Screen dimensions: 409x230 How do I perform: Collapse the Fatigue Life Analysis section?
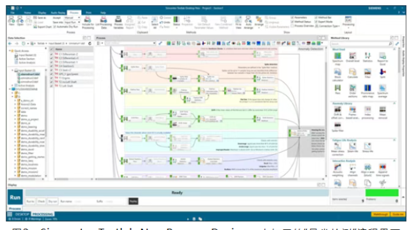click(x=394, y=140)
